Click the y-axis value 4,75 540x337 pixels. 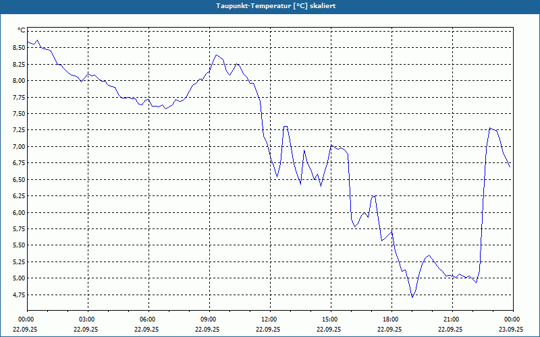point(19,295)
